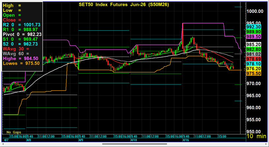This screenshot has width=269, height=147.
Task: Click the 4/10 date marker
Action: tap(134, 140)
